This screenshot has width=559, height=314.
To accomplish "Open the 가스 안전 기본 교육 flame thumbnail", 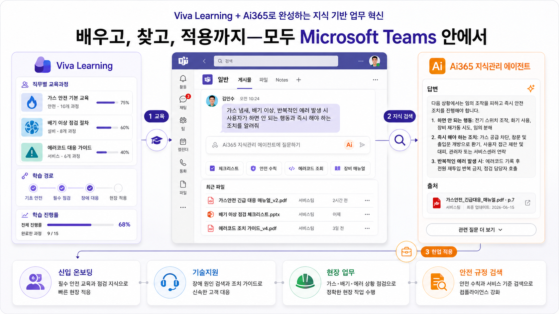I will point(32,102).
